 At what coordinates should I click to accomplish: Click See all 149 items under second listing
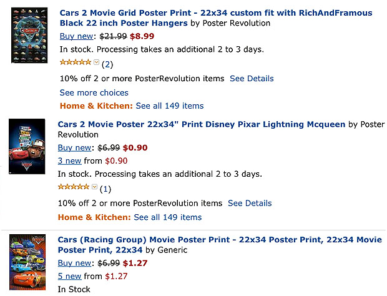point(168,217)
